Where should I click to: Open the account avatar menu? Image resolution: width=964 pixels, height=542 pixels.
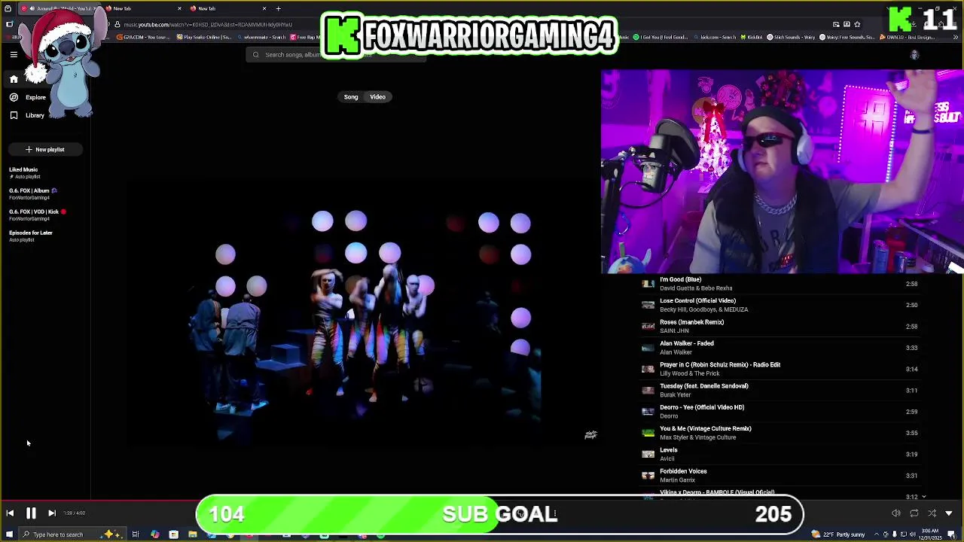914,55
